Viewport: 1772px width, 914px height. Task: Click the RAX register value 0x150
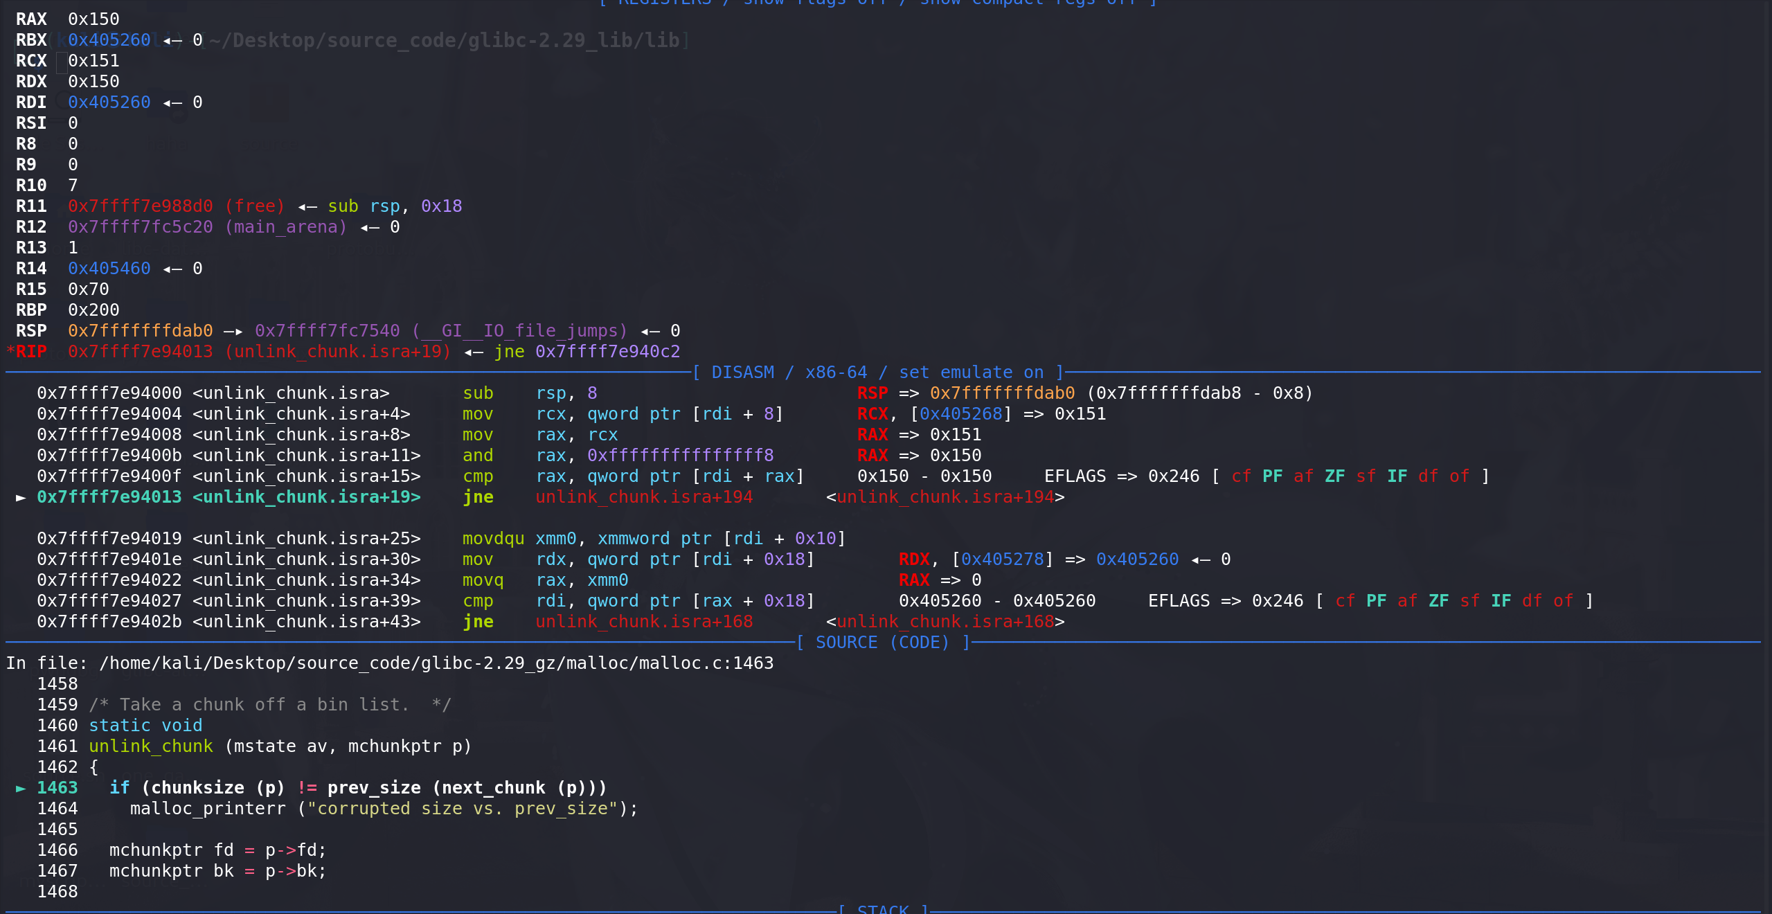pyautogui.click(x=93, y=19)
